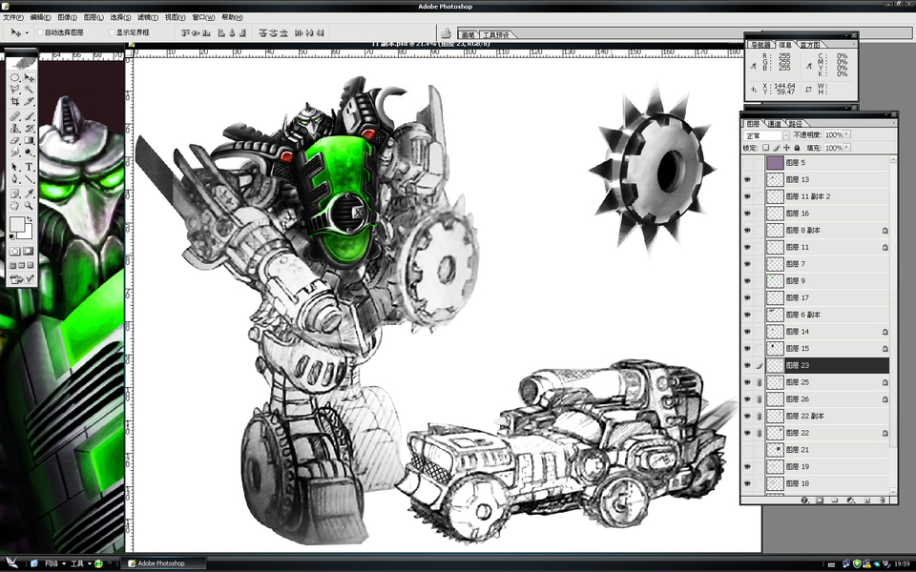Open the 工具预设 tool presets tab

click(496, 35)
